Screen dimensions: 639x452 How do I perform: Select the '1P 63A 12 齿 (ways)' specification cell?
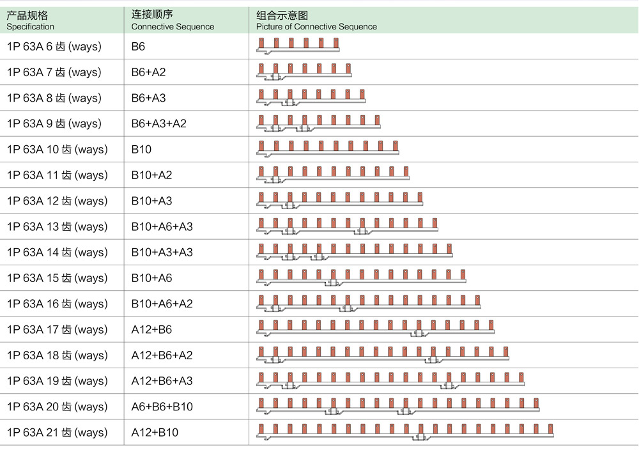coord(62,201)
